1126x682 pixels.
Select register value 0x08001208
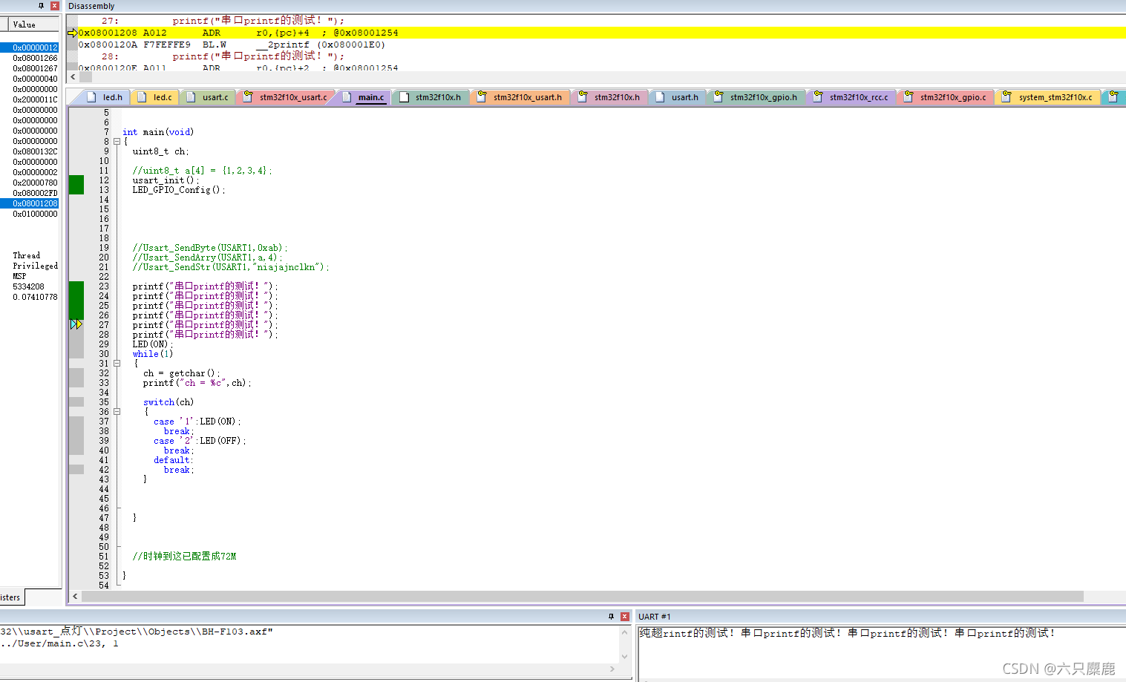[x=35, y=203]
